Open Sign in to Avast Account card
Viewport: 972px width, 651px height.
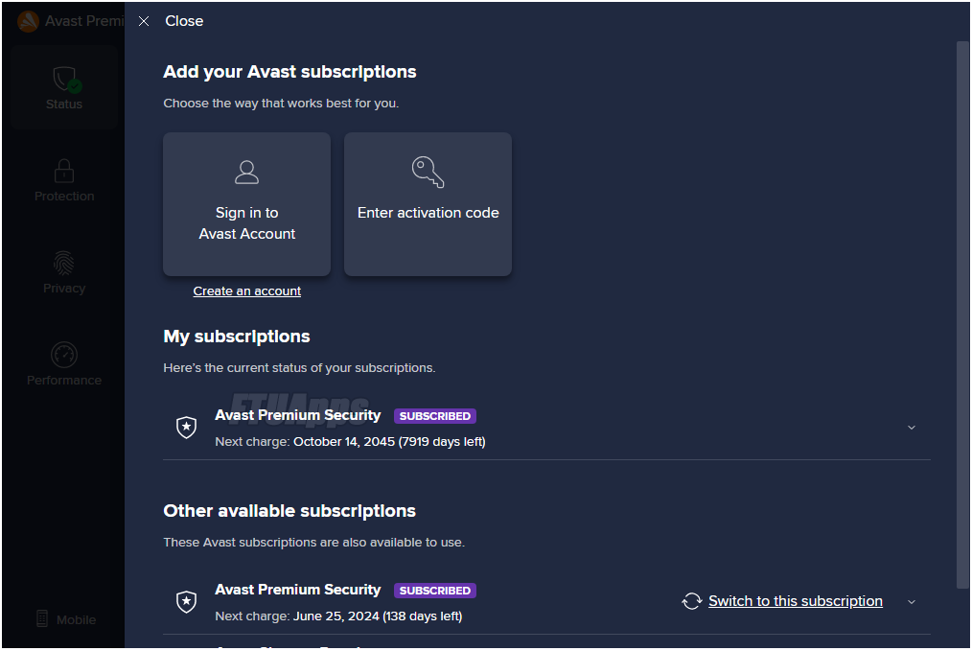point(246,204)
